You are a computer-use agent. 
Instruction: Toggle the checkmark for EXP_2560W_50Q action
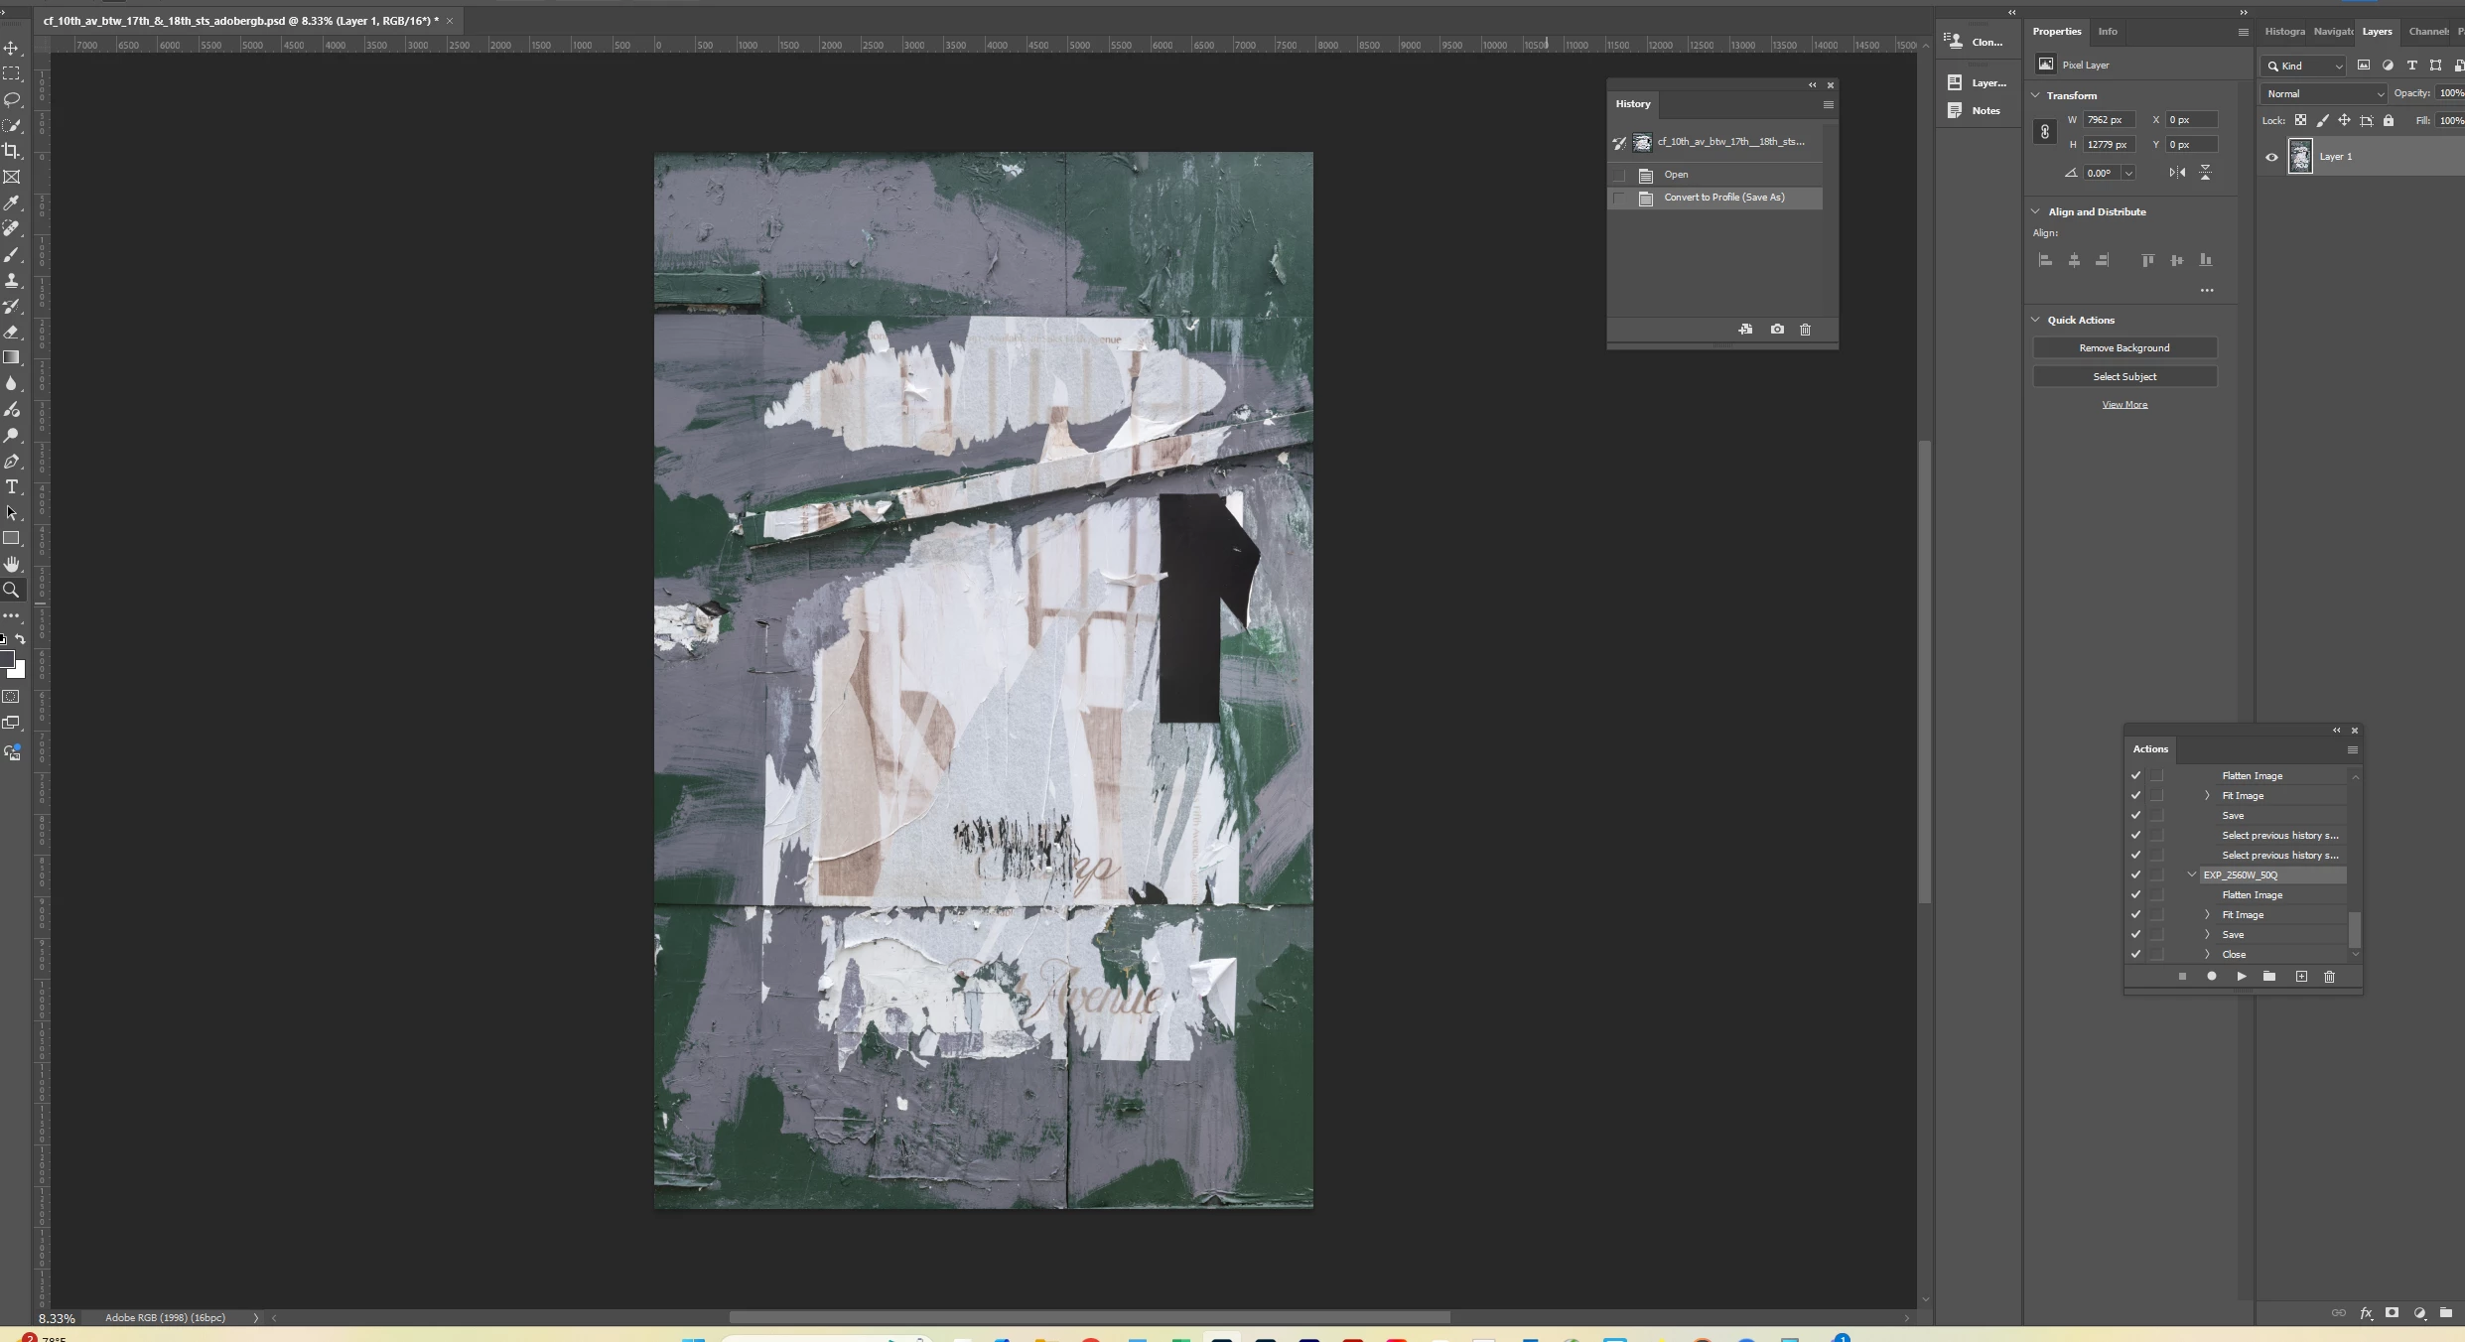click(2135, 874)
